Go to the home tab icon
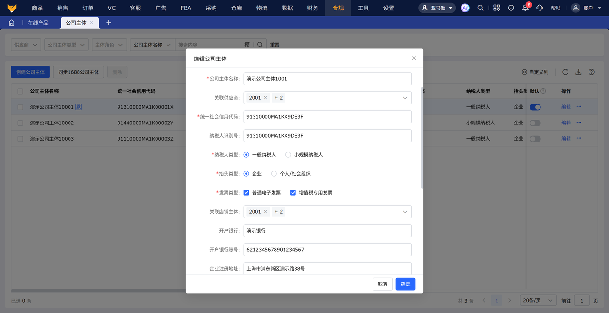 11,23
